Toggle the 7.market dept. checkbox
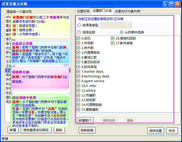The width and height of the screenshot is (182, 142). pos(78,71)
